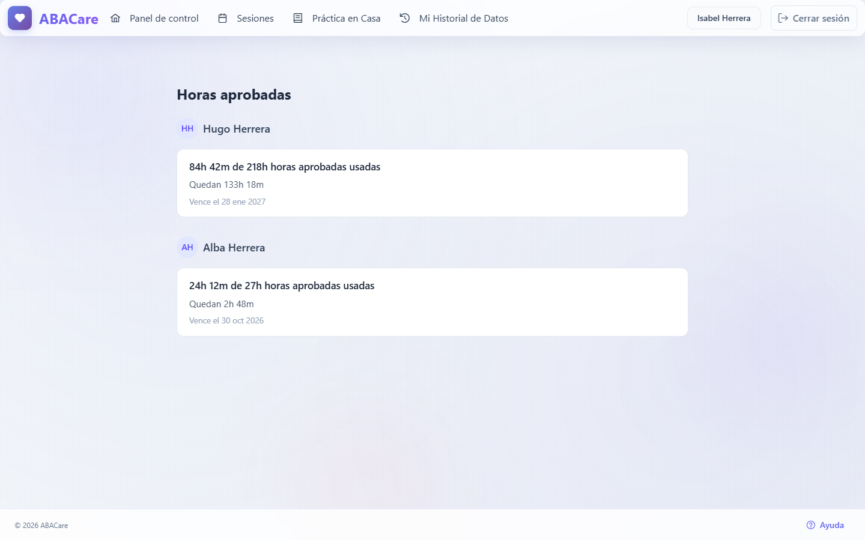Viewport: 865px width, 540px height.
Task: Click the Cerrar sesión text
Action: click(x=821, y=18)
